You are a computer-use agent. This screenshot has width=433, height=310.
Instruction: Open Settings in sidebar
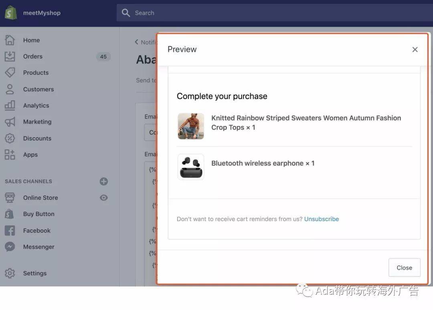pos(35,273)
